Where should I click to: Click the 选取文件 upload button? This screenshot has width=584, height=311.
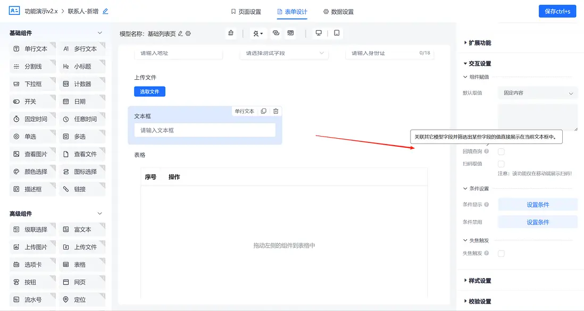point(149,91)
